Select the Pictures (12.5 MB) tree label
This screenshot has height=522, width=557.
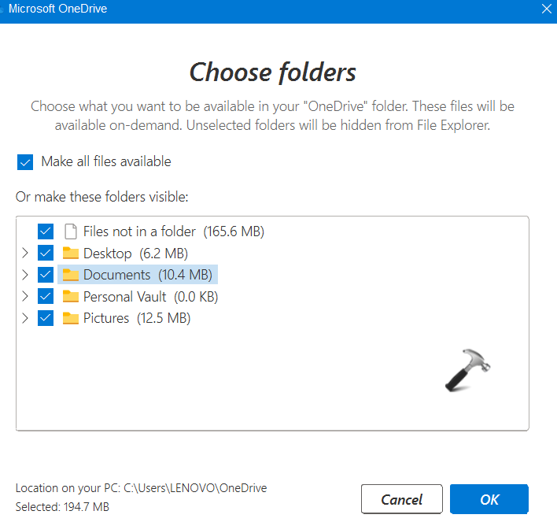(x=137, y=319)
